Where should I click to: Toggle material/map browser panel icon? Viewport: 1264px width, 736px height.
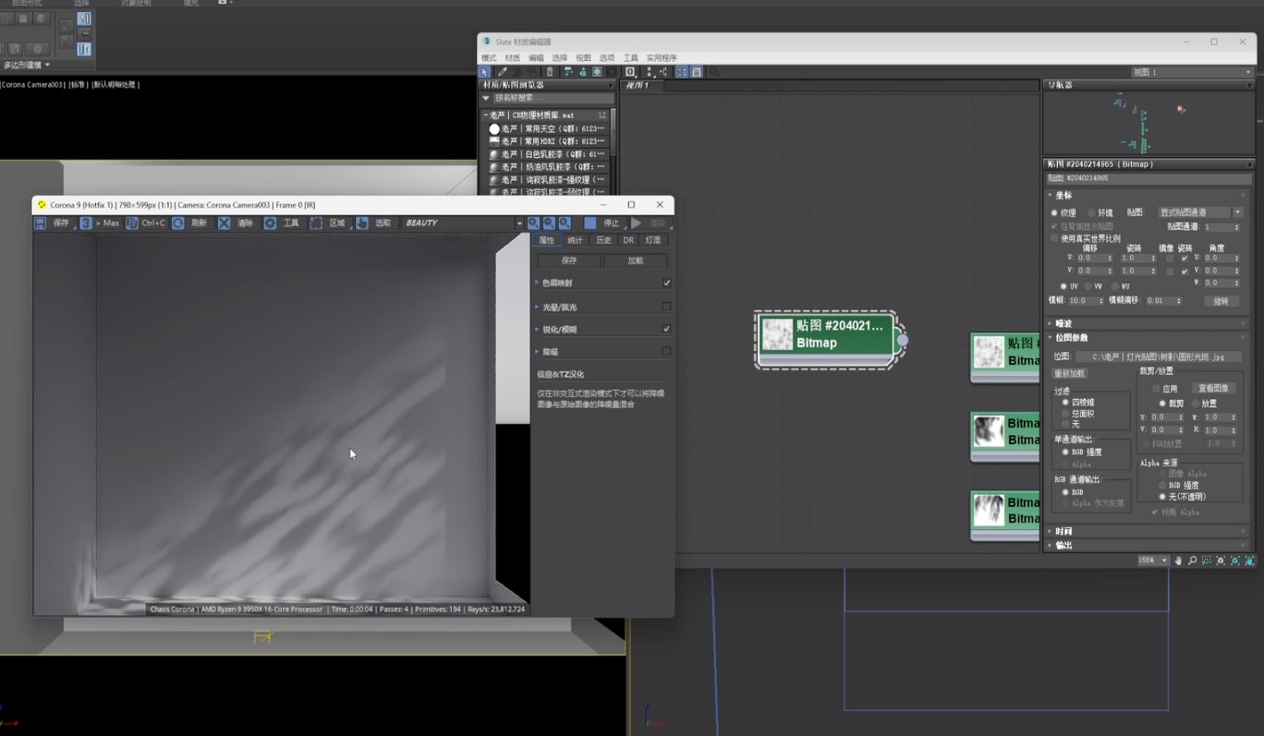click(x=682, y=72)
